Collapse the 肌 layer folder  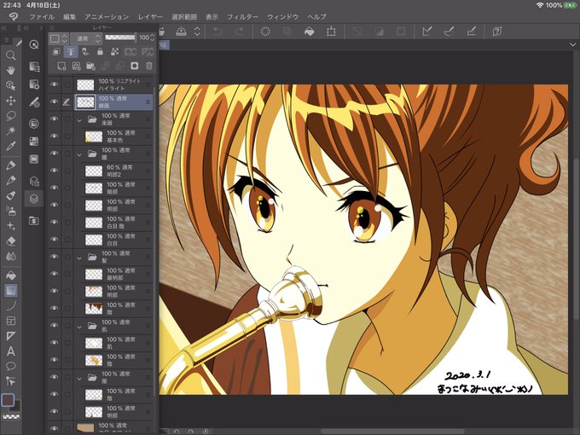pyautogui.click(x=79, y=327)
